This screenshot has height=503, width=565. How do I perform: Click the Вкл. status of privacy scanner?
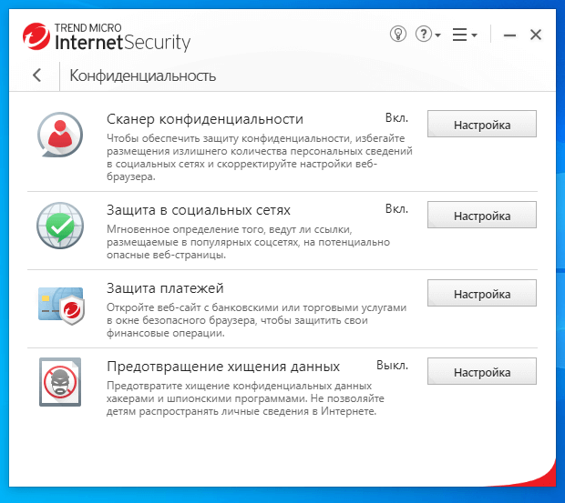click(x=396, y=118)
